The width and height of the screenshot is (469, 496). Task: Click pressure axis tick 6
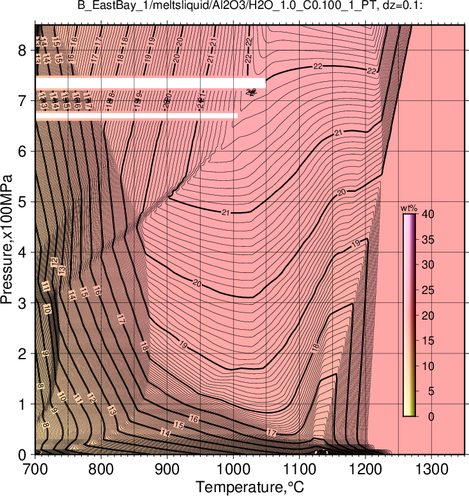[22, 151]
